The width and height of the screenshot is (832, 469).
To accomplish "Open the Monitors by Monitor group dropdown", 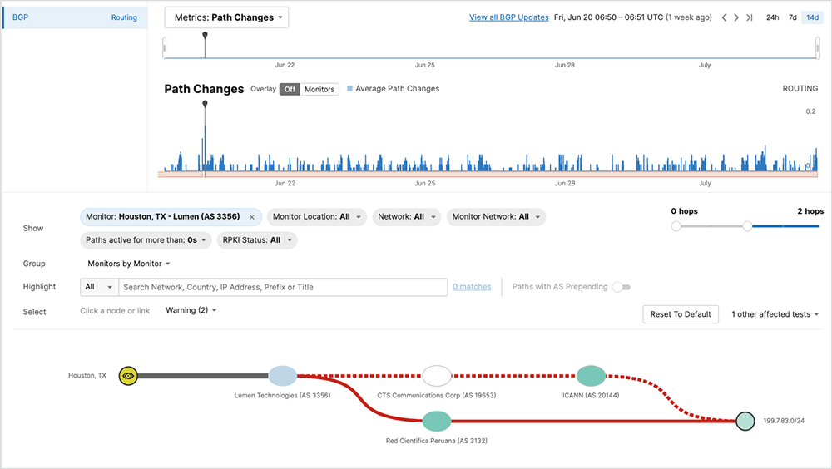I will pos(129,264).
